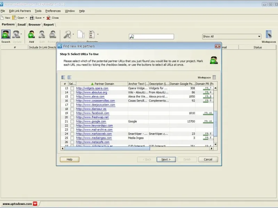Image resolution: width=278 pixels, height=208 pixels.
Task: Expand the Verify icon dropdown arrow
Action: tap(73, 34)
